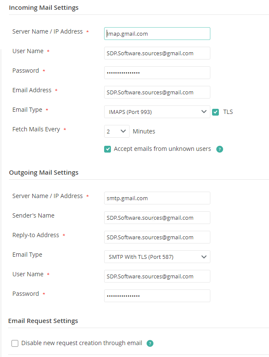The width and height of the screenshot is (269, 357).
Task: Toggle the TLS checkbox
Action: pos(215,112)
